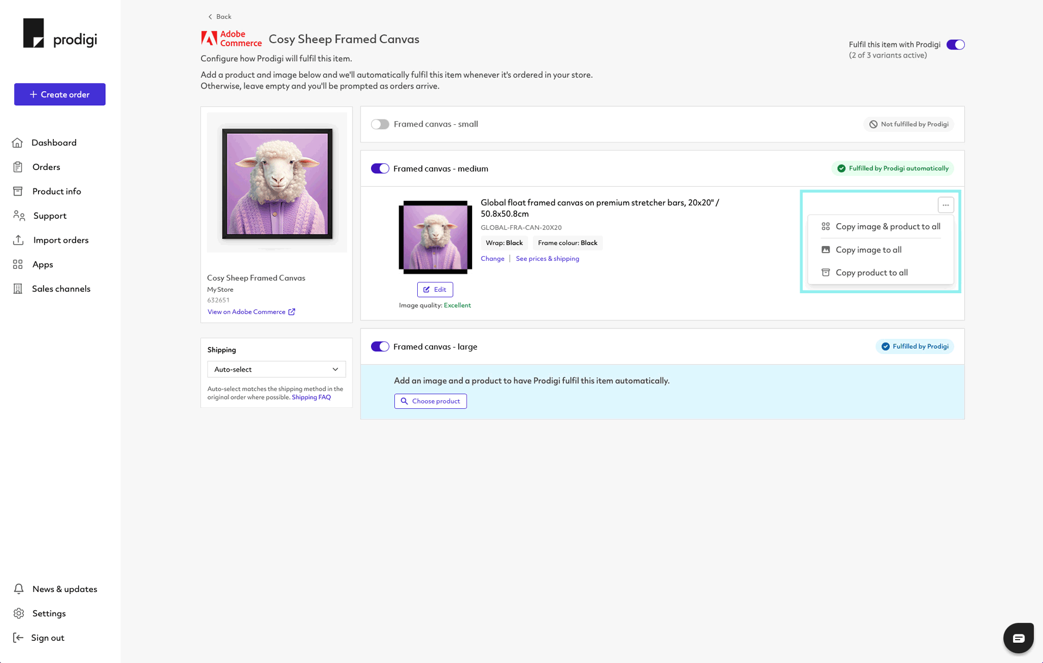Toggle the 'Framed canvas - medium' variant on

[x=379, y=168]
